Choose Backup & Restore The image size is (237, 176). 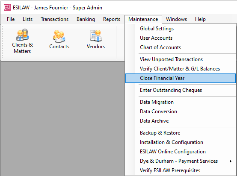[181, 133]
